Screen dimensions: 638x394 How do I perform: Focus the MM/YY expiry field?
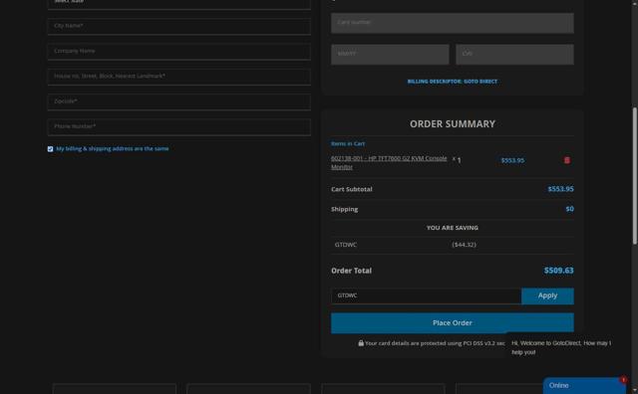pyautogui.click(x=390, y=54)
